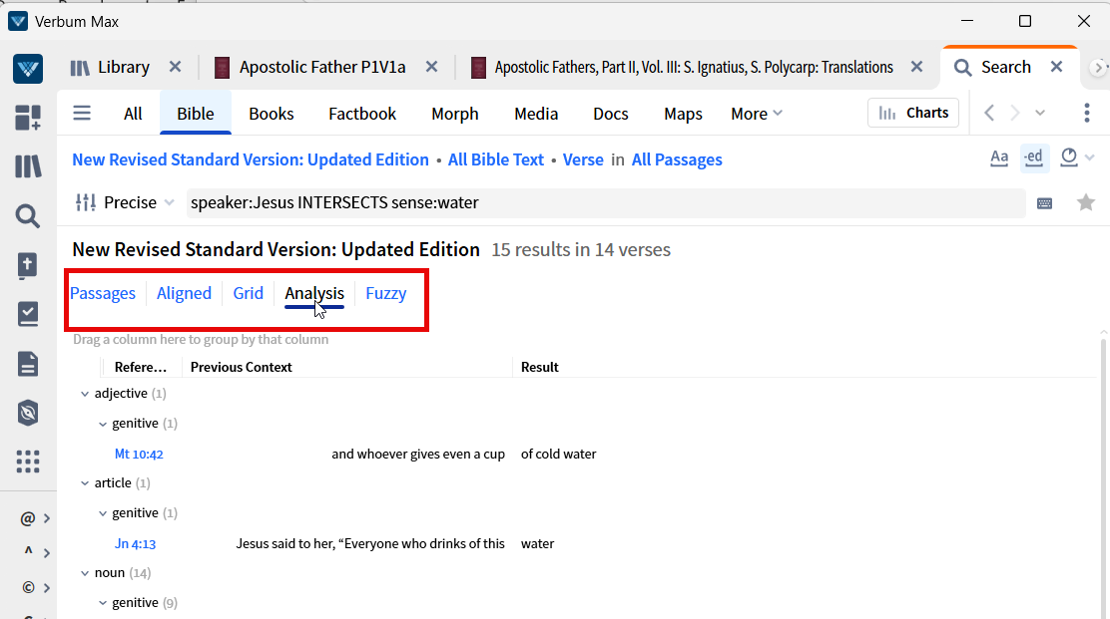
Task: Open the More search types dropdown
Action: [756, 114]
